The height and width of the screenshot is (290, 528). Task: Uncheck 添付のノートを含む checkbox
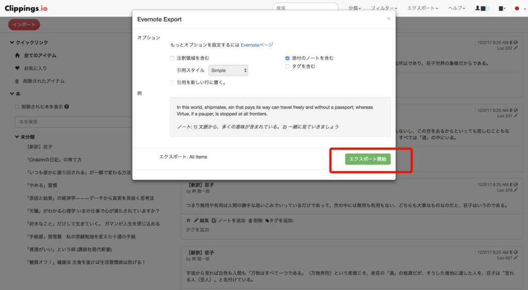287,58
